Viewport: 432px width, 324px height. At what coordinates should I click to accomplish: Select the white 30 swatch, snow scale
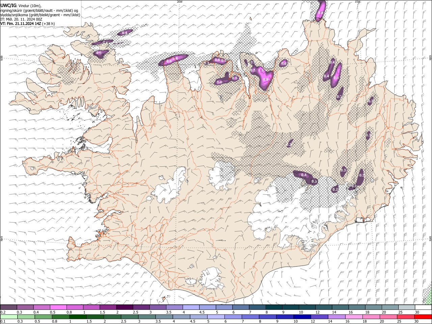click(423, 307)
